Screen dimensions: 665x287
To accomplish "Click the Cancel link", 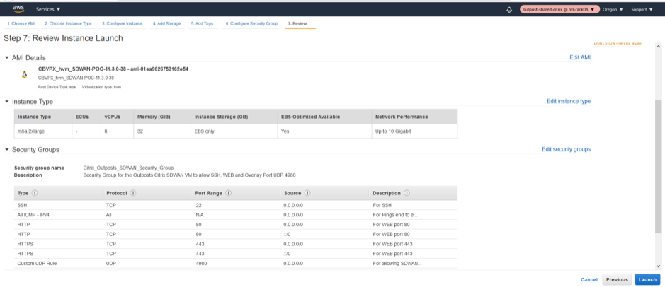I will click(x=589, y=279).
